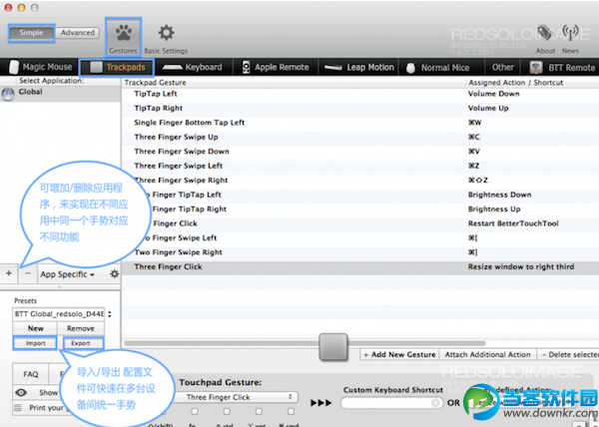Toggle the opt modifier checkbox
The image size is (599, 427).
[x=259, y=411]
